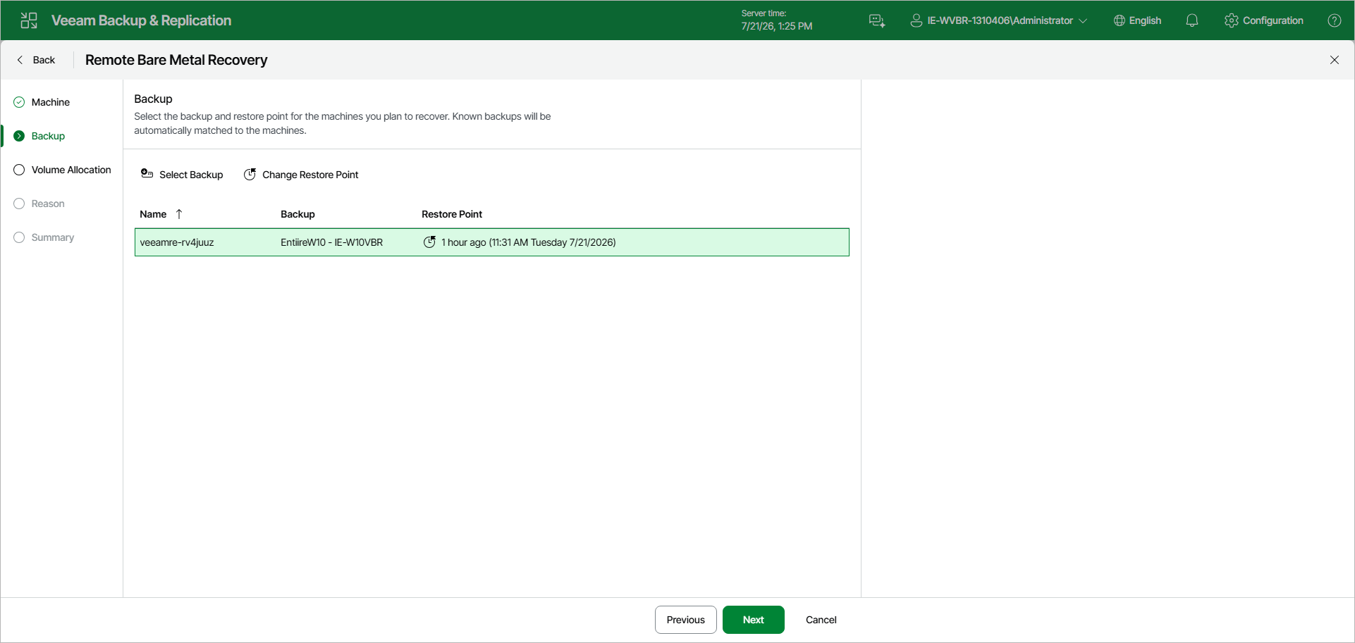1355x643 pixels.
Task: Click the Volume Allocation step circle
Action: pyautogui.click(x=19, y=170)
